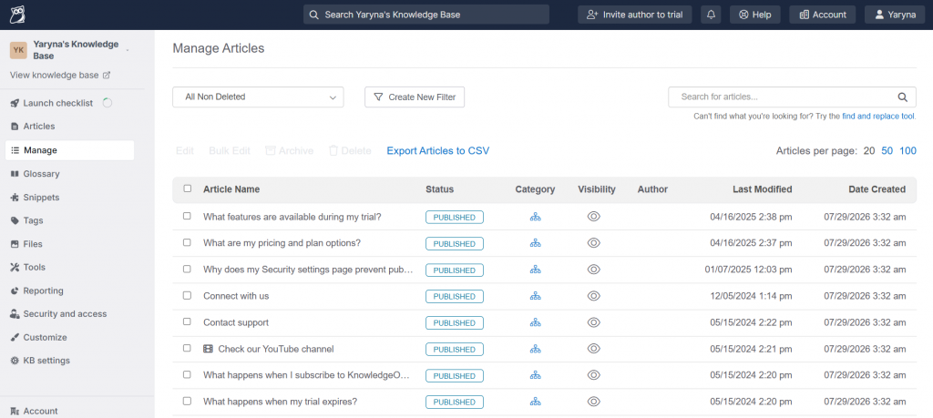This screenshot has height=418, width=933.
Task: Toggle visibility eye for Connect with us
Action: click(593, 296)
